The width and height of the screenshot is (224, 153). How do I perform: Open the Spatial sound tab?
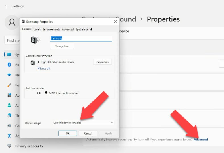click(84, 29)
